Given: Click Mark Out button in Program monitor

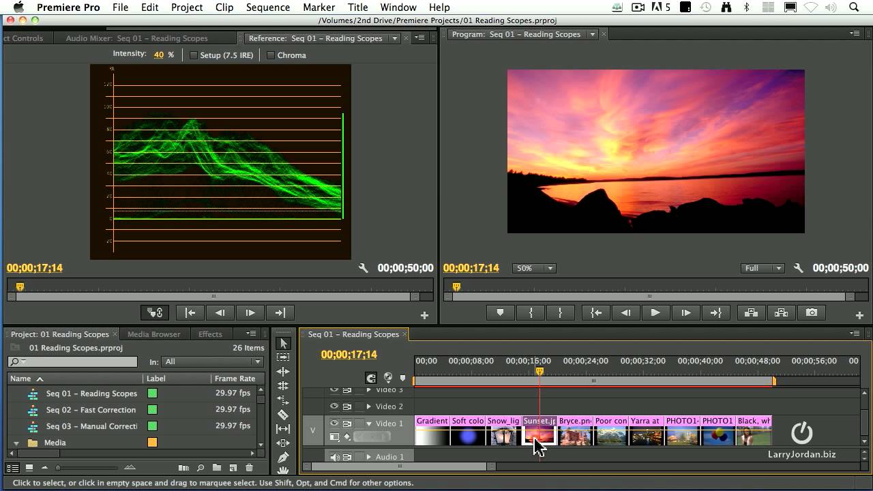Looking at the screenshot, I should [x=560, y=312].
